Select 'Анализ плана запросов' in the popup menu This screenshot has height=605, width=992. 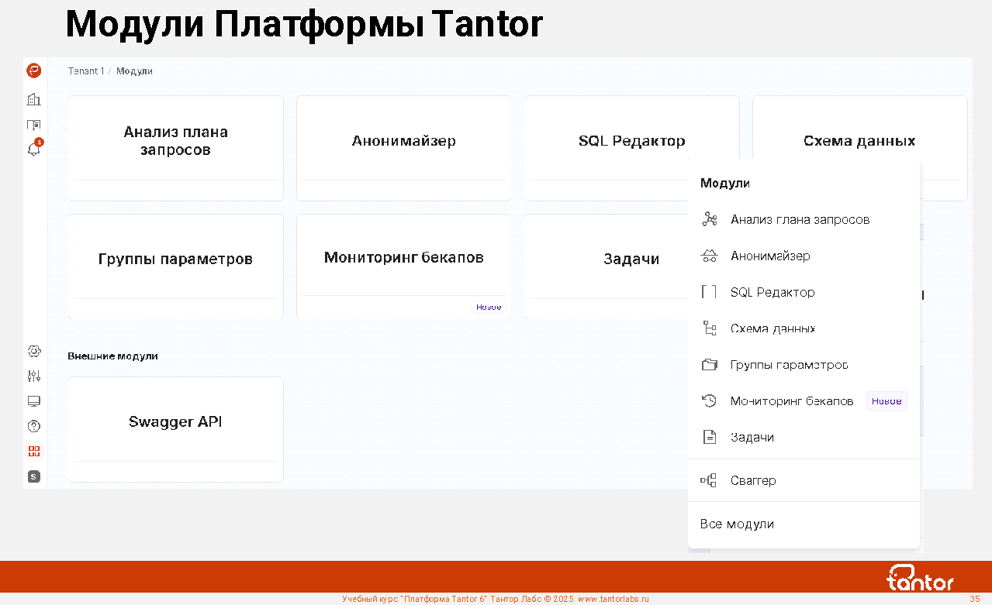coord(800,220)
